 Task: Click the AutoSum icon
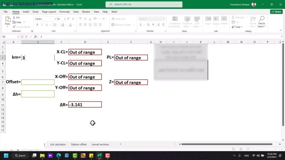click(233, 17)
